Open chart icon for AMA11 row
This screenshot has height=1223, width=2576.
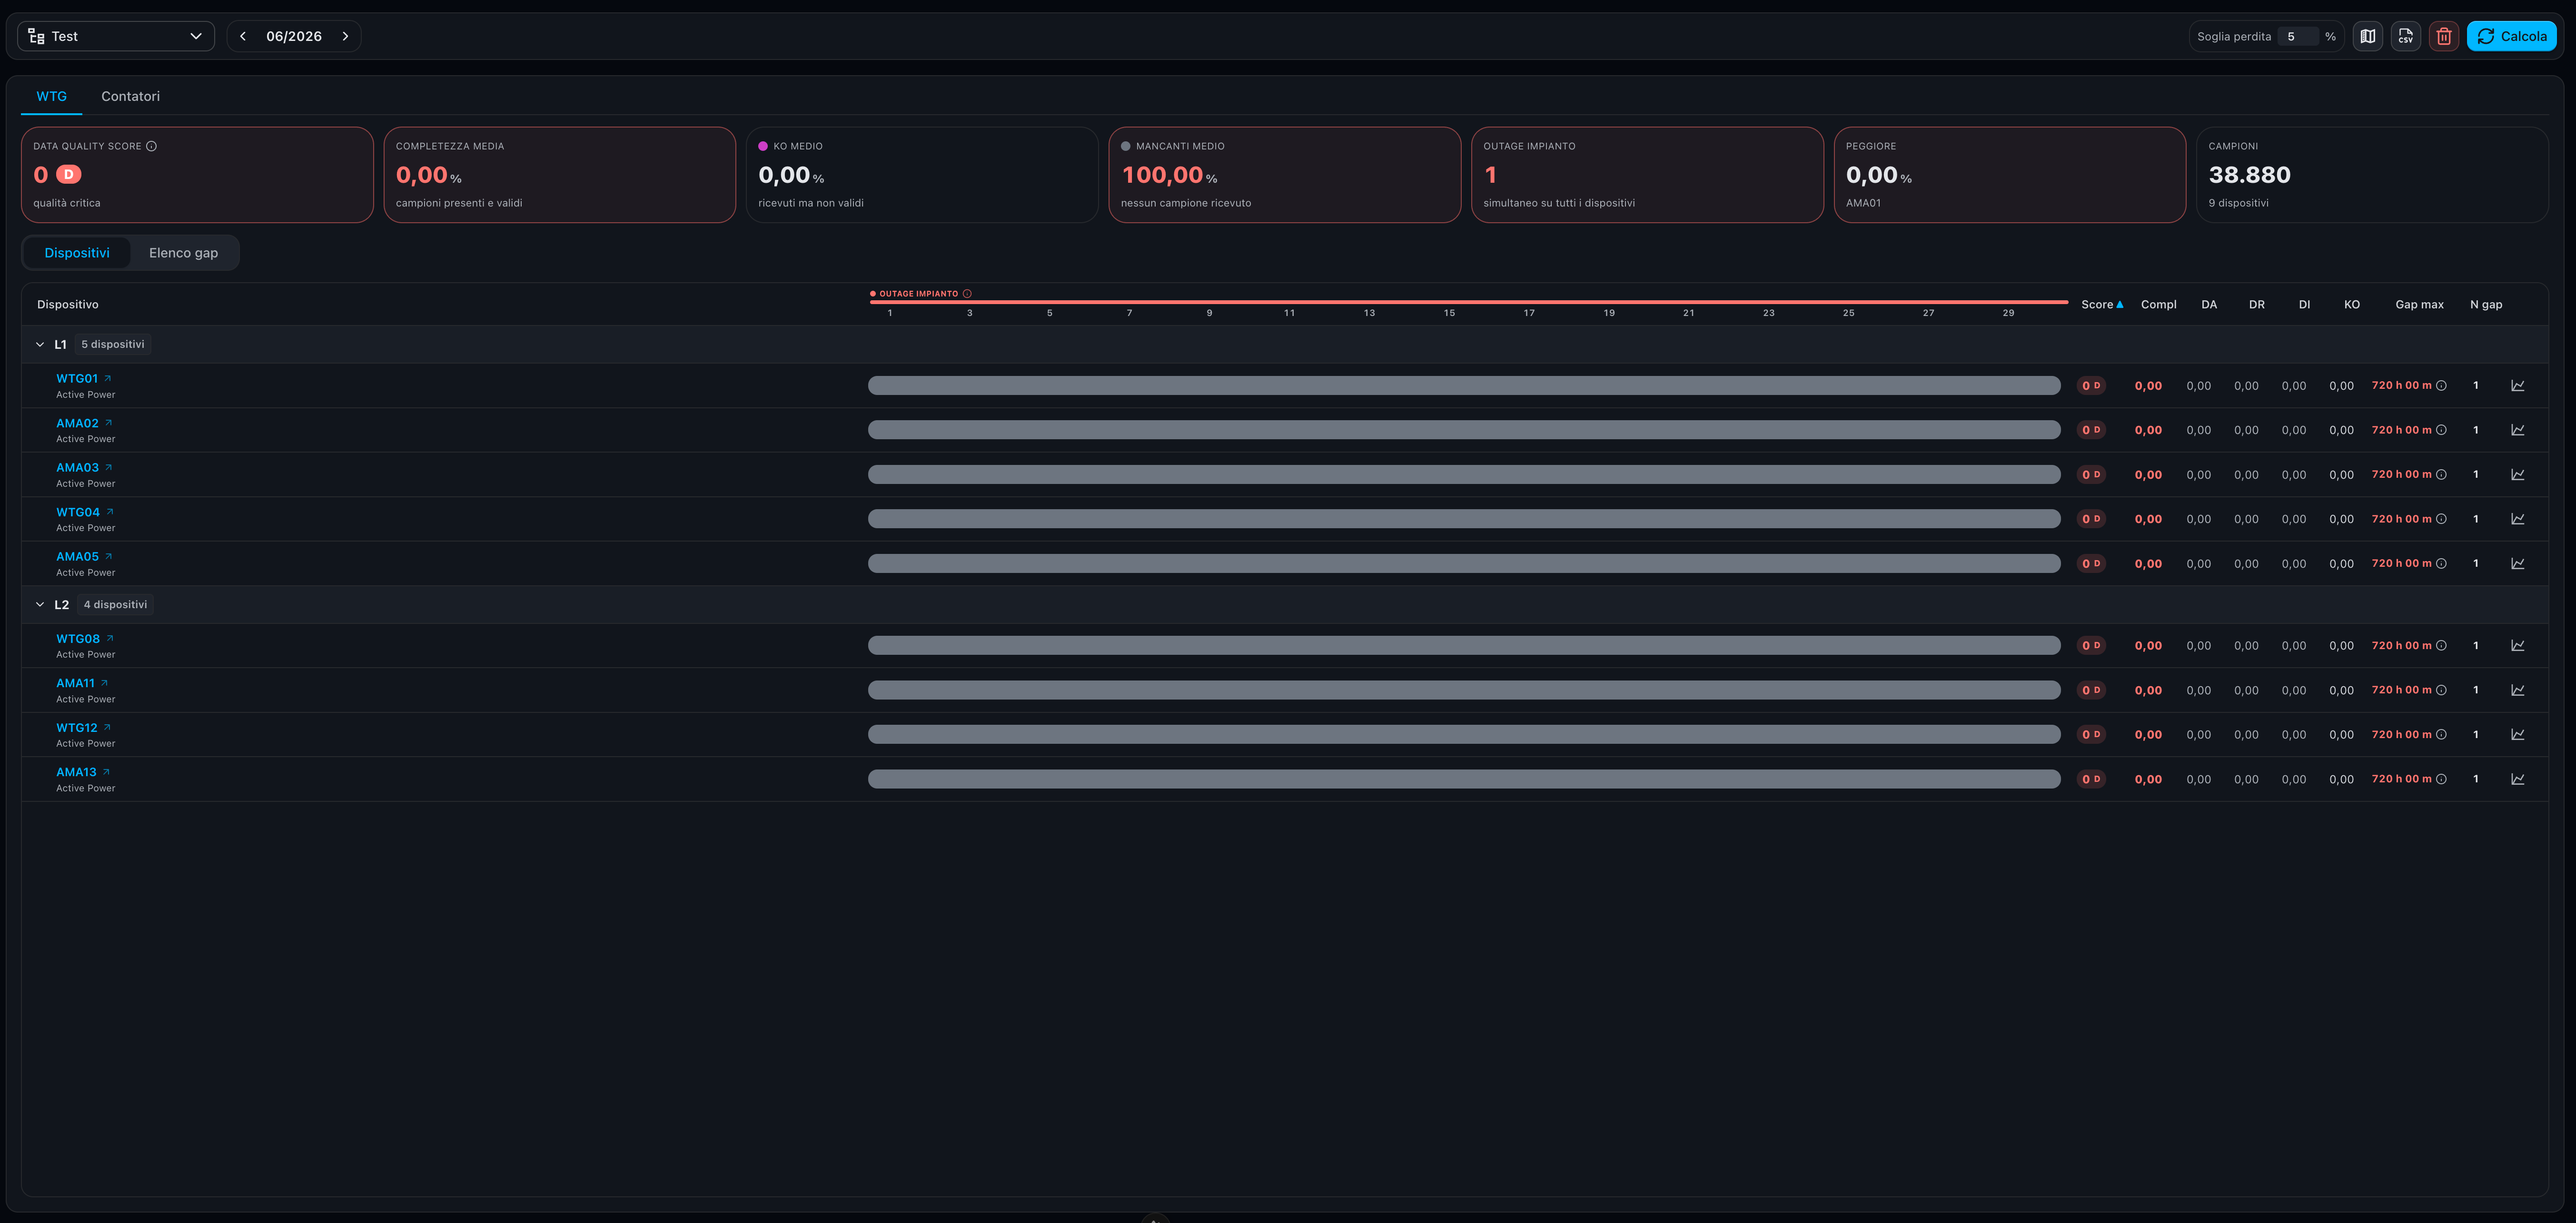click(x=2517, y=690)
